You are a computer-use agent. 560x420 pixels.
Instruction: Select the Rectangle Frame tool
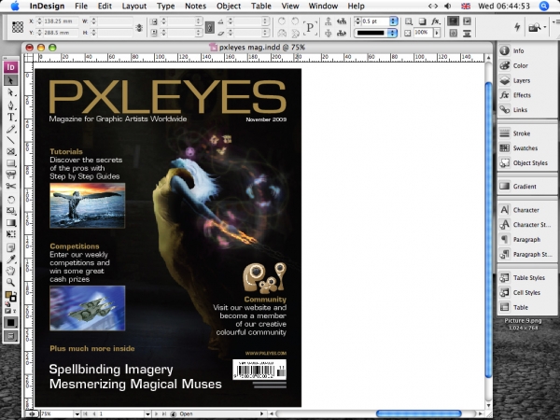tap(10, 152)
